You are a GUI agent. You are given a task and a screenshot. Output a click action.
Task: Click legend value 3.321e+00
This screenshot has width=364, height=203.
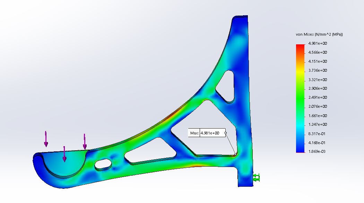coord(318,80)
